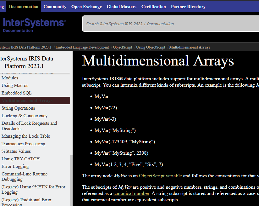The height and width of the screenshot is (206, 259).
Task: Click Multidimensional Arrays breadcrumb
Action: tap(190, 47)
